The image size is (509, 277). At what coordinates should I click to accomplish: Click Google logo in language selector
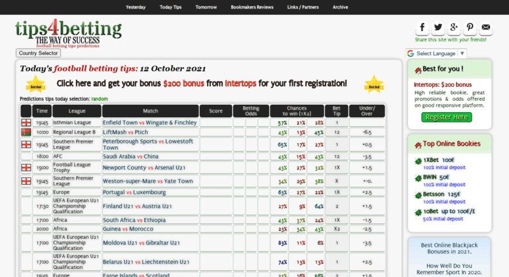[x=411, y=54]
